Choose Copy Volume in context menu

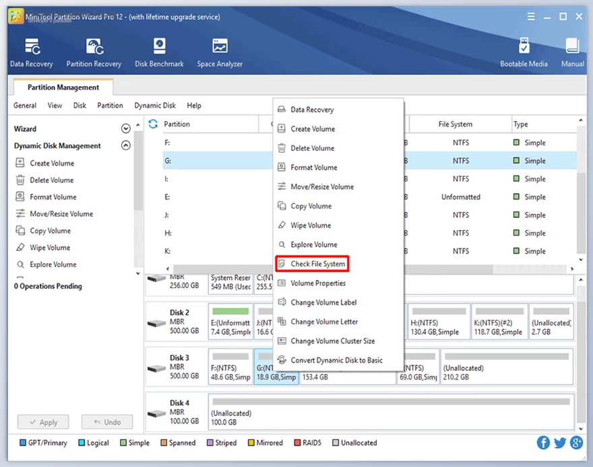pyautogui.click(x=338, y=206)
